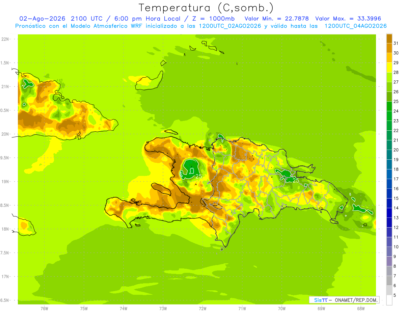
Task: Click the dark orange-brown swatch above 31
Action: click(389, 38)
